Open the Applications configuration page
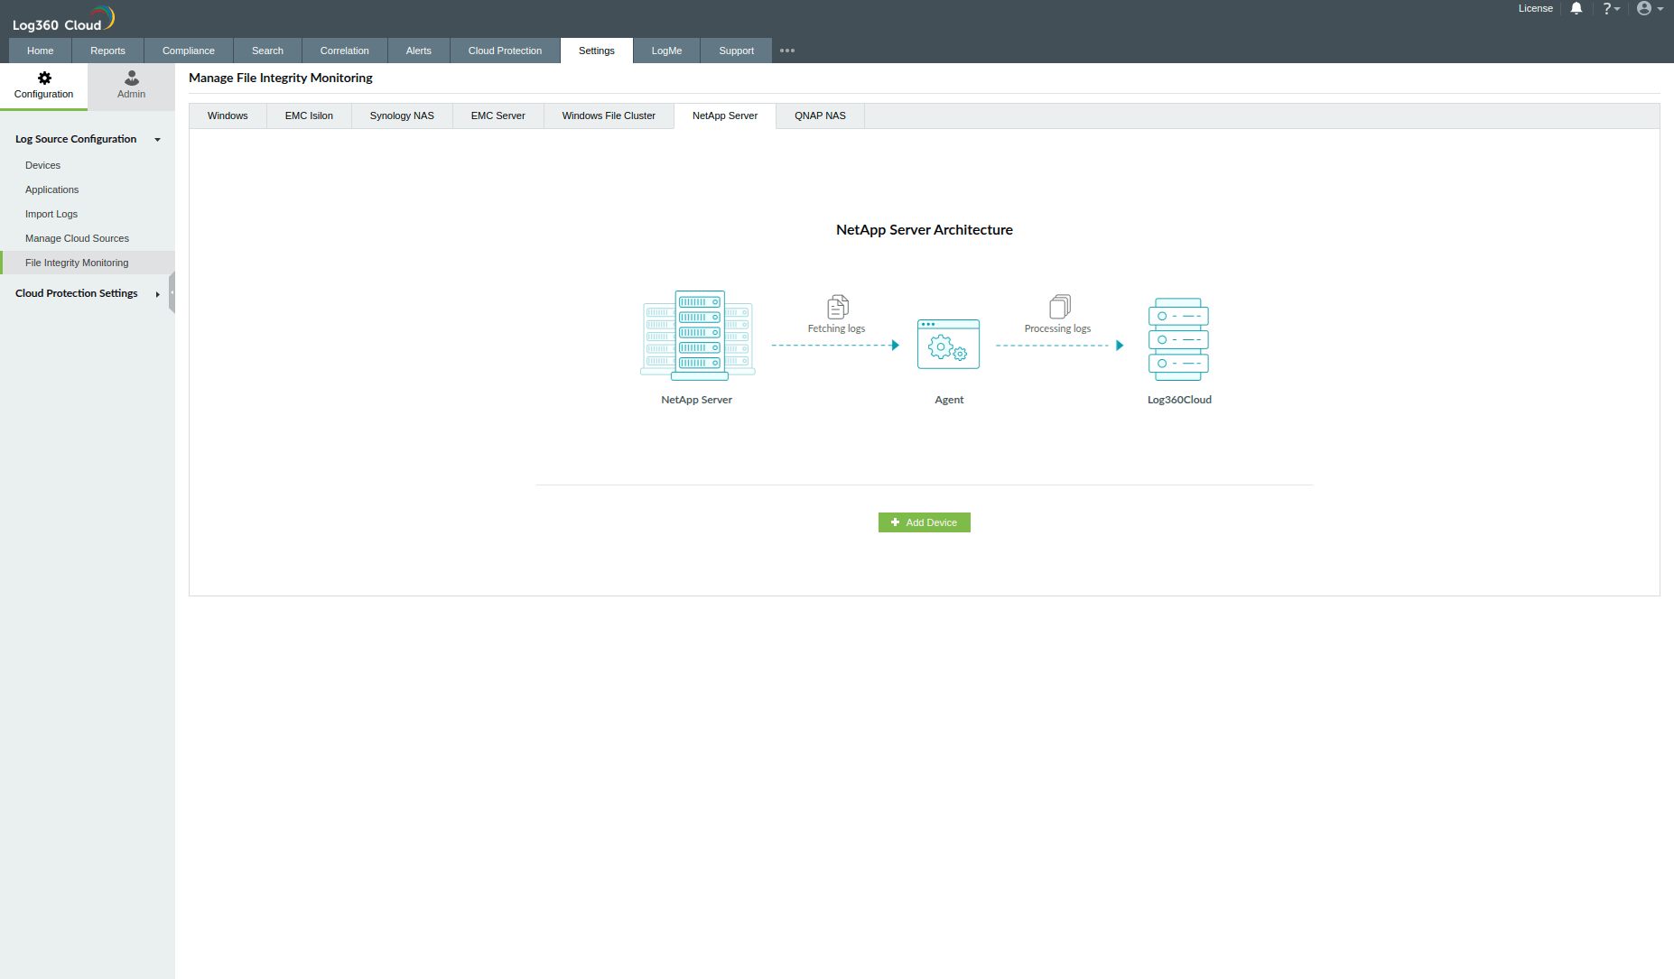Screen dimensions: 1674x979 tap(51, 189)
